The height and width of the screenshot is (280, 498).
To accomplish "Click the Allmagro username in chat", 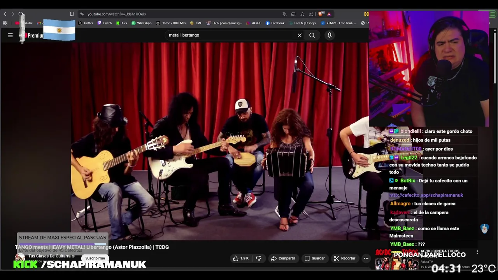I will 400,204.
